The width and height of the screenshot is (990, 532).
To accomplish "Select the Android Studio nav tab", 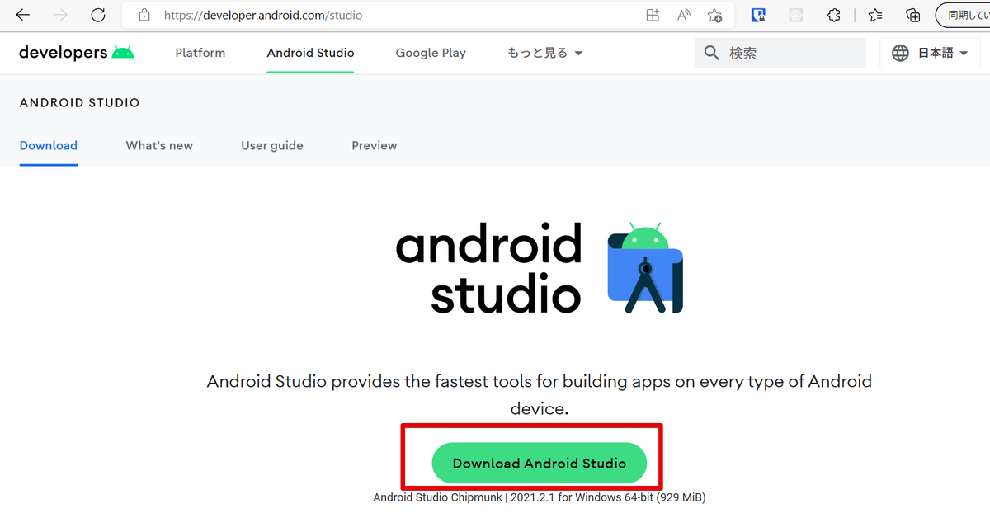I will click(x=310, y=53).
